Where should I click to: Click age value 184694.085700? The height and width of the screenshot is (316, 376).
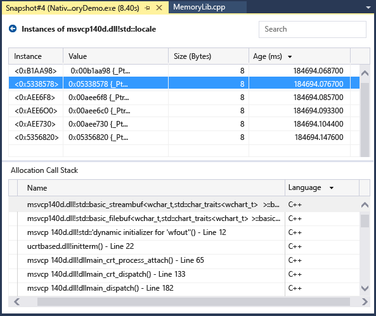318,98
